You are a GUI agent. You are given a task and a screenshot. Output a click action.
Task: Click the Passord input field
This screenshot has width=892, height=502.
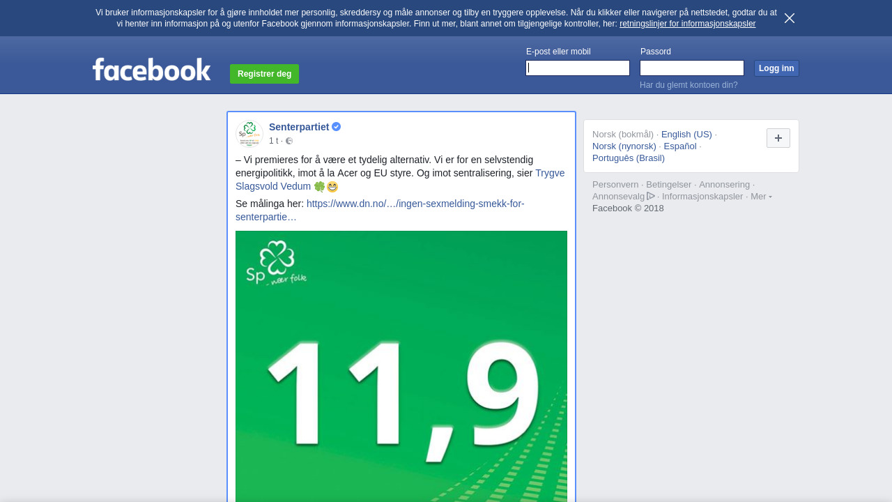tap(692, 68)
